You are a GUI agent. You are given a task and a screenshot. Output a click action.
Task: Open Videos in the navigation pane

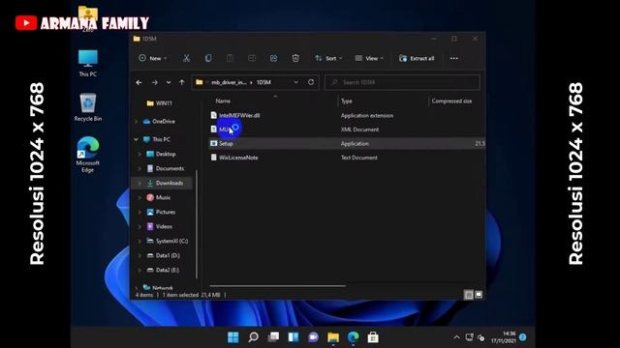[164, 226]
